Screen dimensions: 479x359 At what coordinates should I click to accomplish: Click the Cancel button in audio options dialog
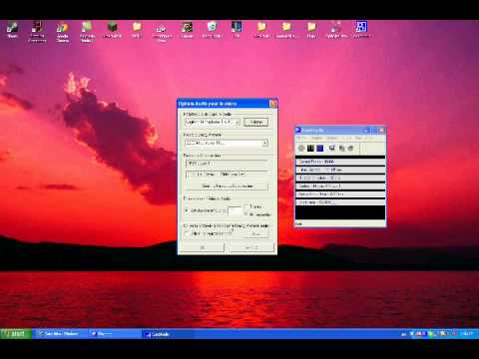[x=251, y=247]
